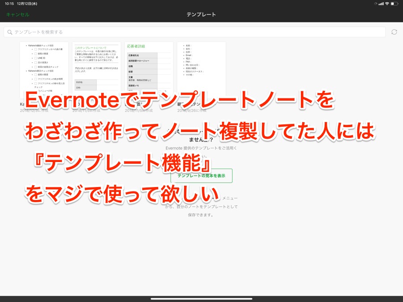Tap テンプレートの見本を表示 button

[x=201, y=176]
